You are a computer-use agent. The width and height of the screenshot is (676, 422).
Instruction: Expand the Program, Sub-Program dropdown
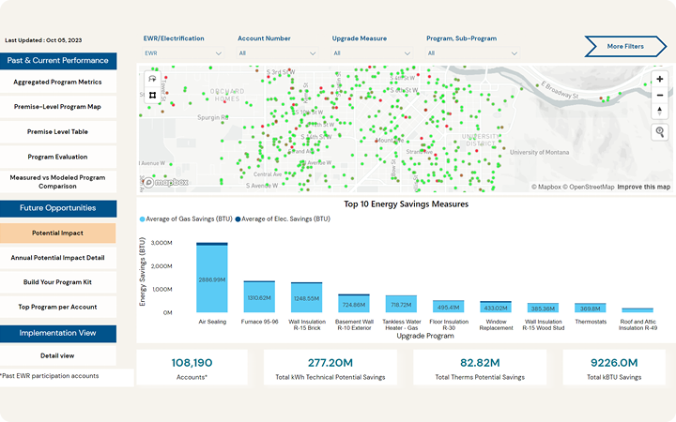coord(470,53)
